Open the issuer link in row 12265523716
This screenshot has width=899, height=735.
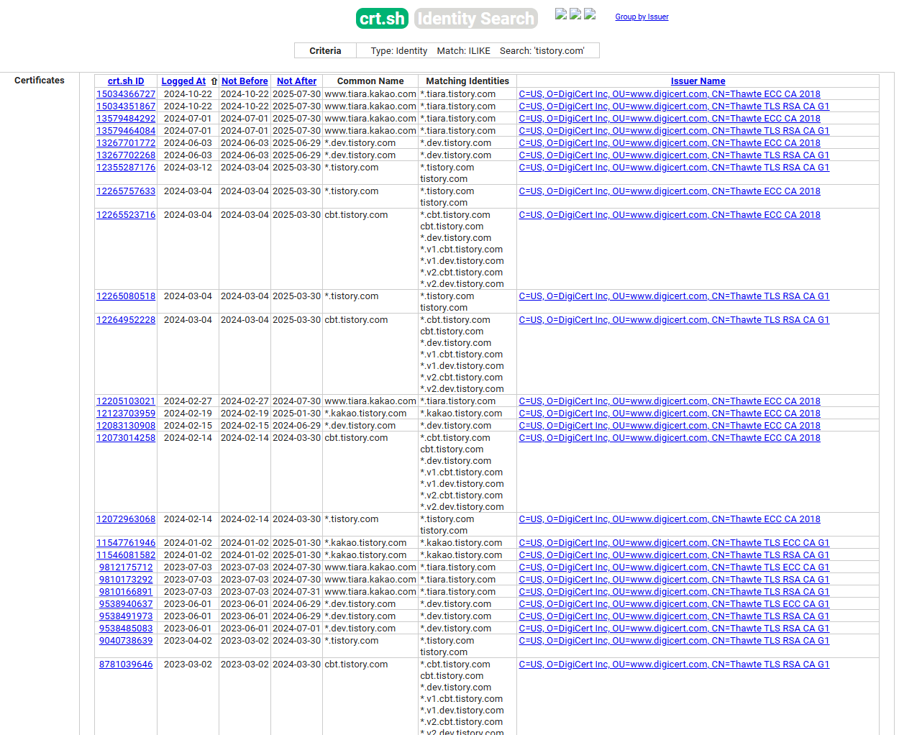tap(670, 215)
